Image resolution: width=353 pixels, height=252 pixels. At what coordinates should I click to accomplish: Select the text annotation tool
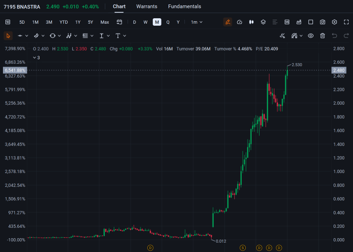click(118, 36)
